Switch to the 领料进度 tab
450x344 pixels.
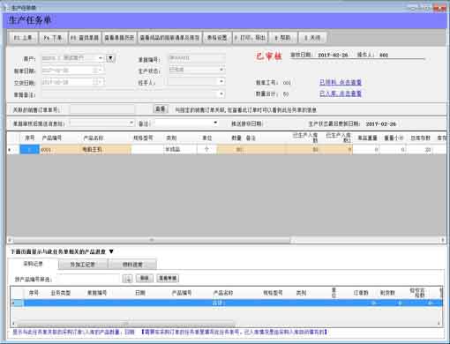pos(132,265)
